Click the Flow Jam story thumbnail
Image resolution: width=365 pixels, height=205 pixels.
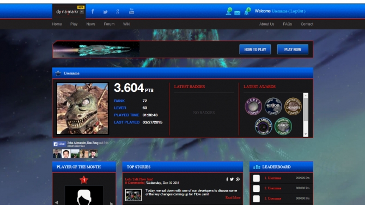[133, 195]
